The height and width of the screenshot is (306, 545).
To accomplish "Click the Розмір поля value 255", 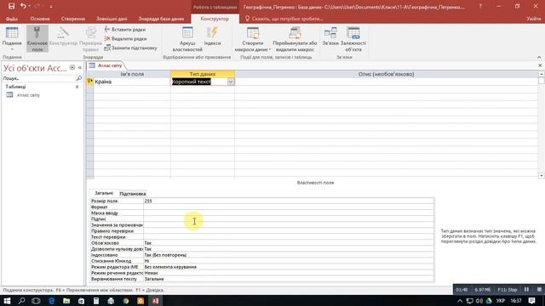I will point(289,201).
